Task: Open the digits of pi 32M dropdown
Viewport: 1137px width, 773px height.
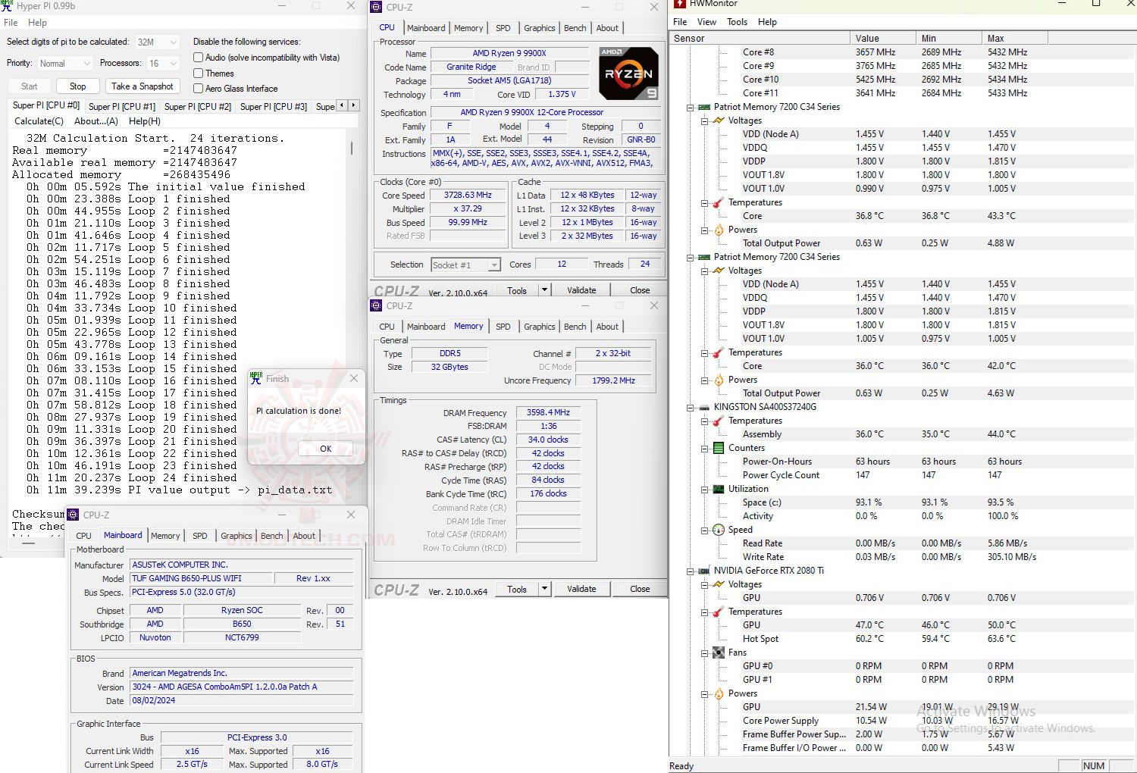Action: (x=157, y=42)
